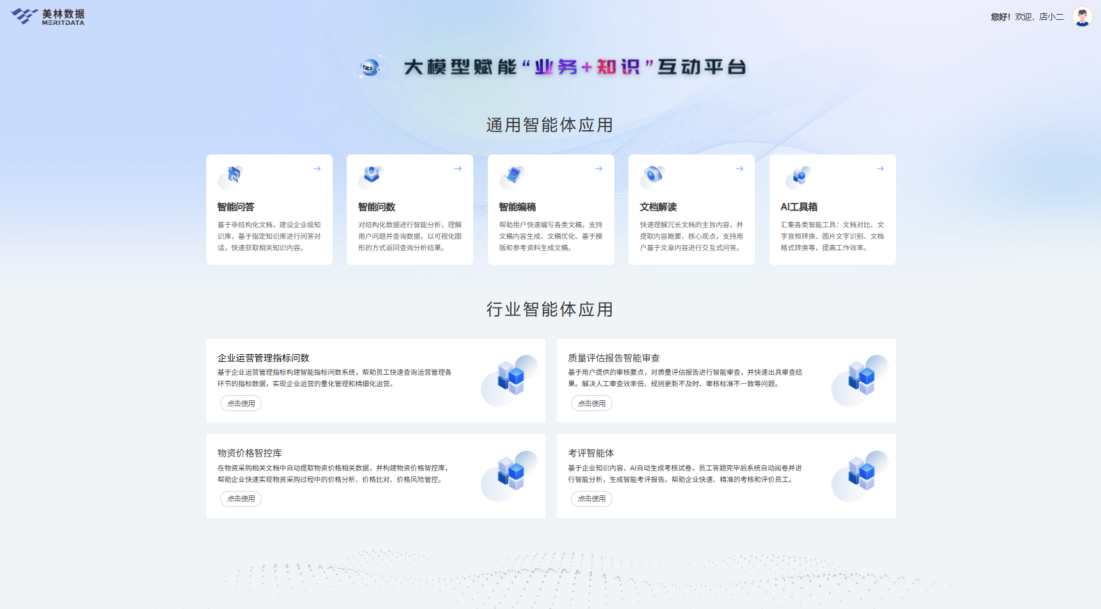Open 智能问答 via its arrow link
Viewport: 1101px width, 609px height.
point(317,169)
